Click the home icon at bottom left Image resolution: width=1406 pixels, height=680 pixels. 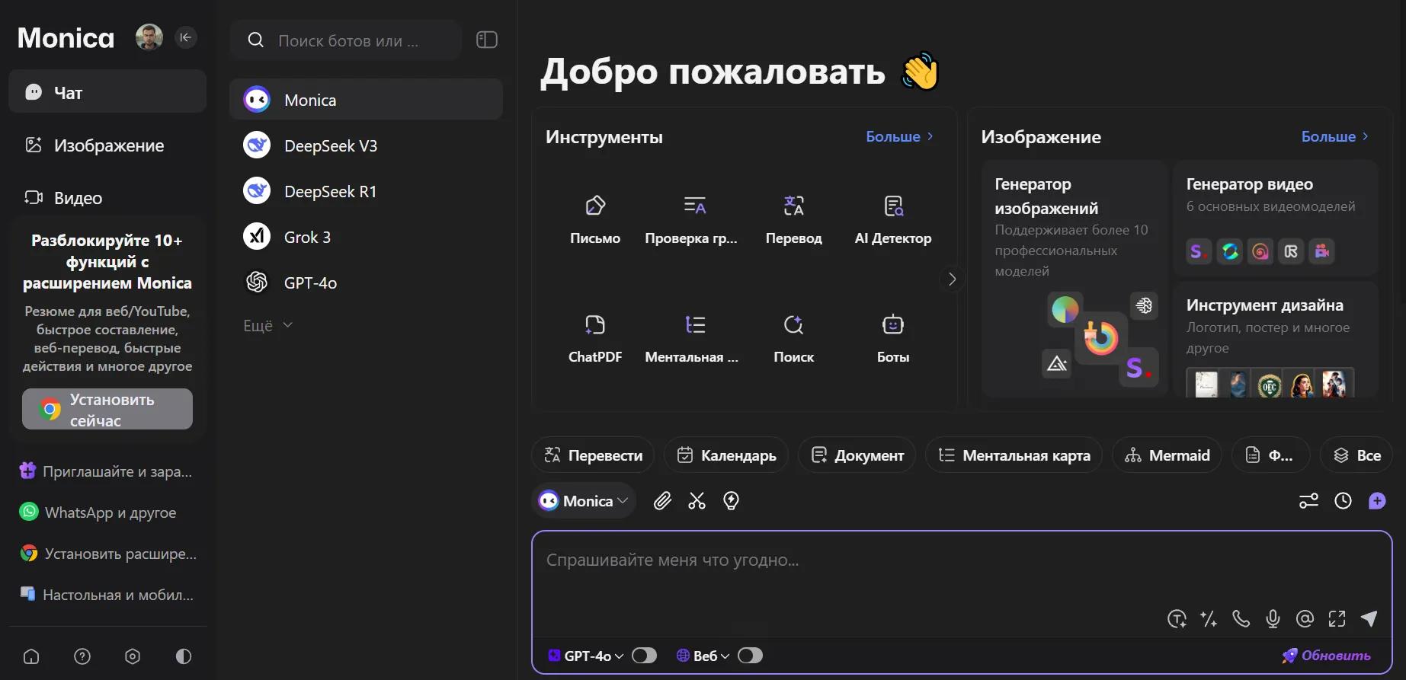click(x=31, y=656)
